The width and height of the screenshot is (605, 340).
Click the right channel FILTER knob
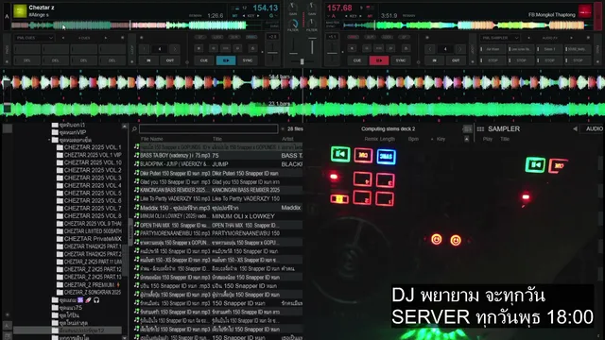312,24
